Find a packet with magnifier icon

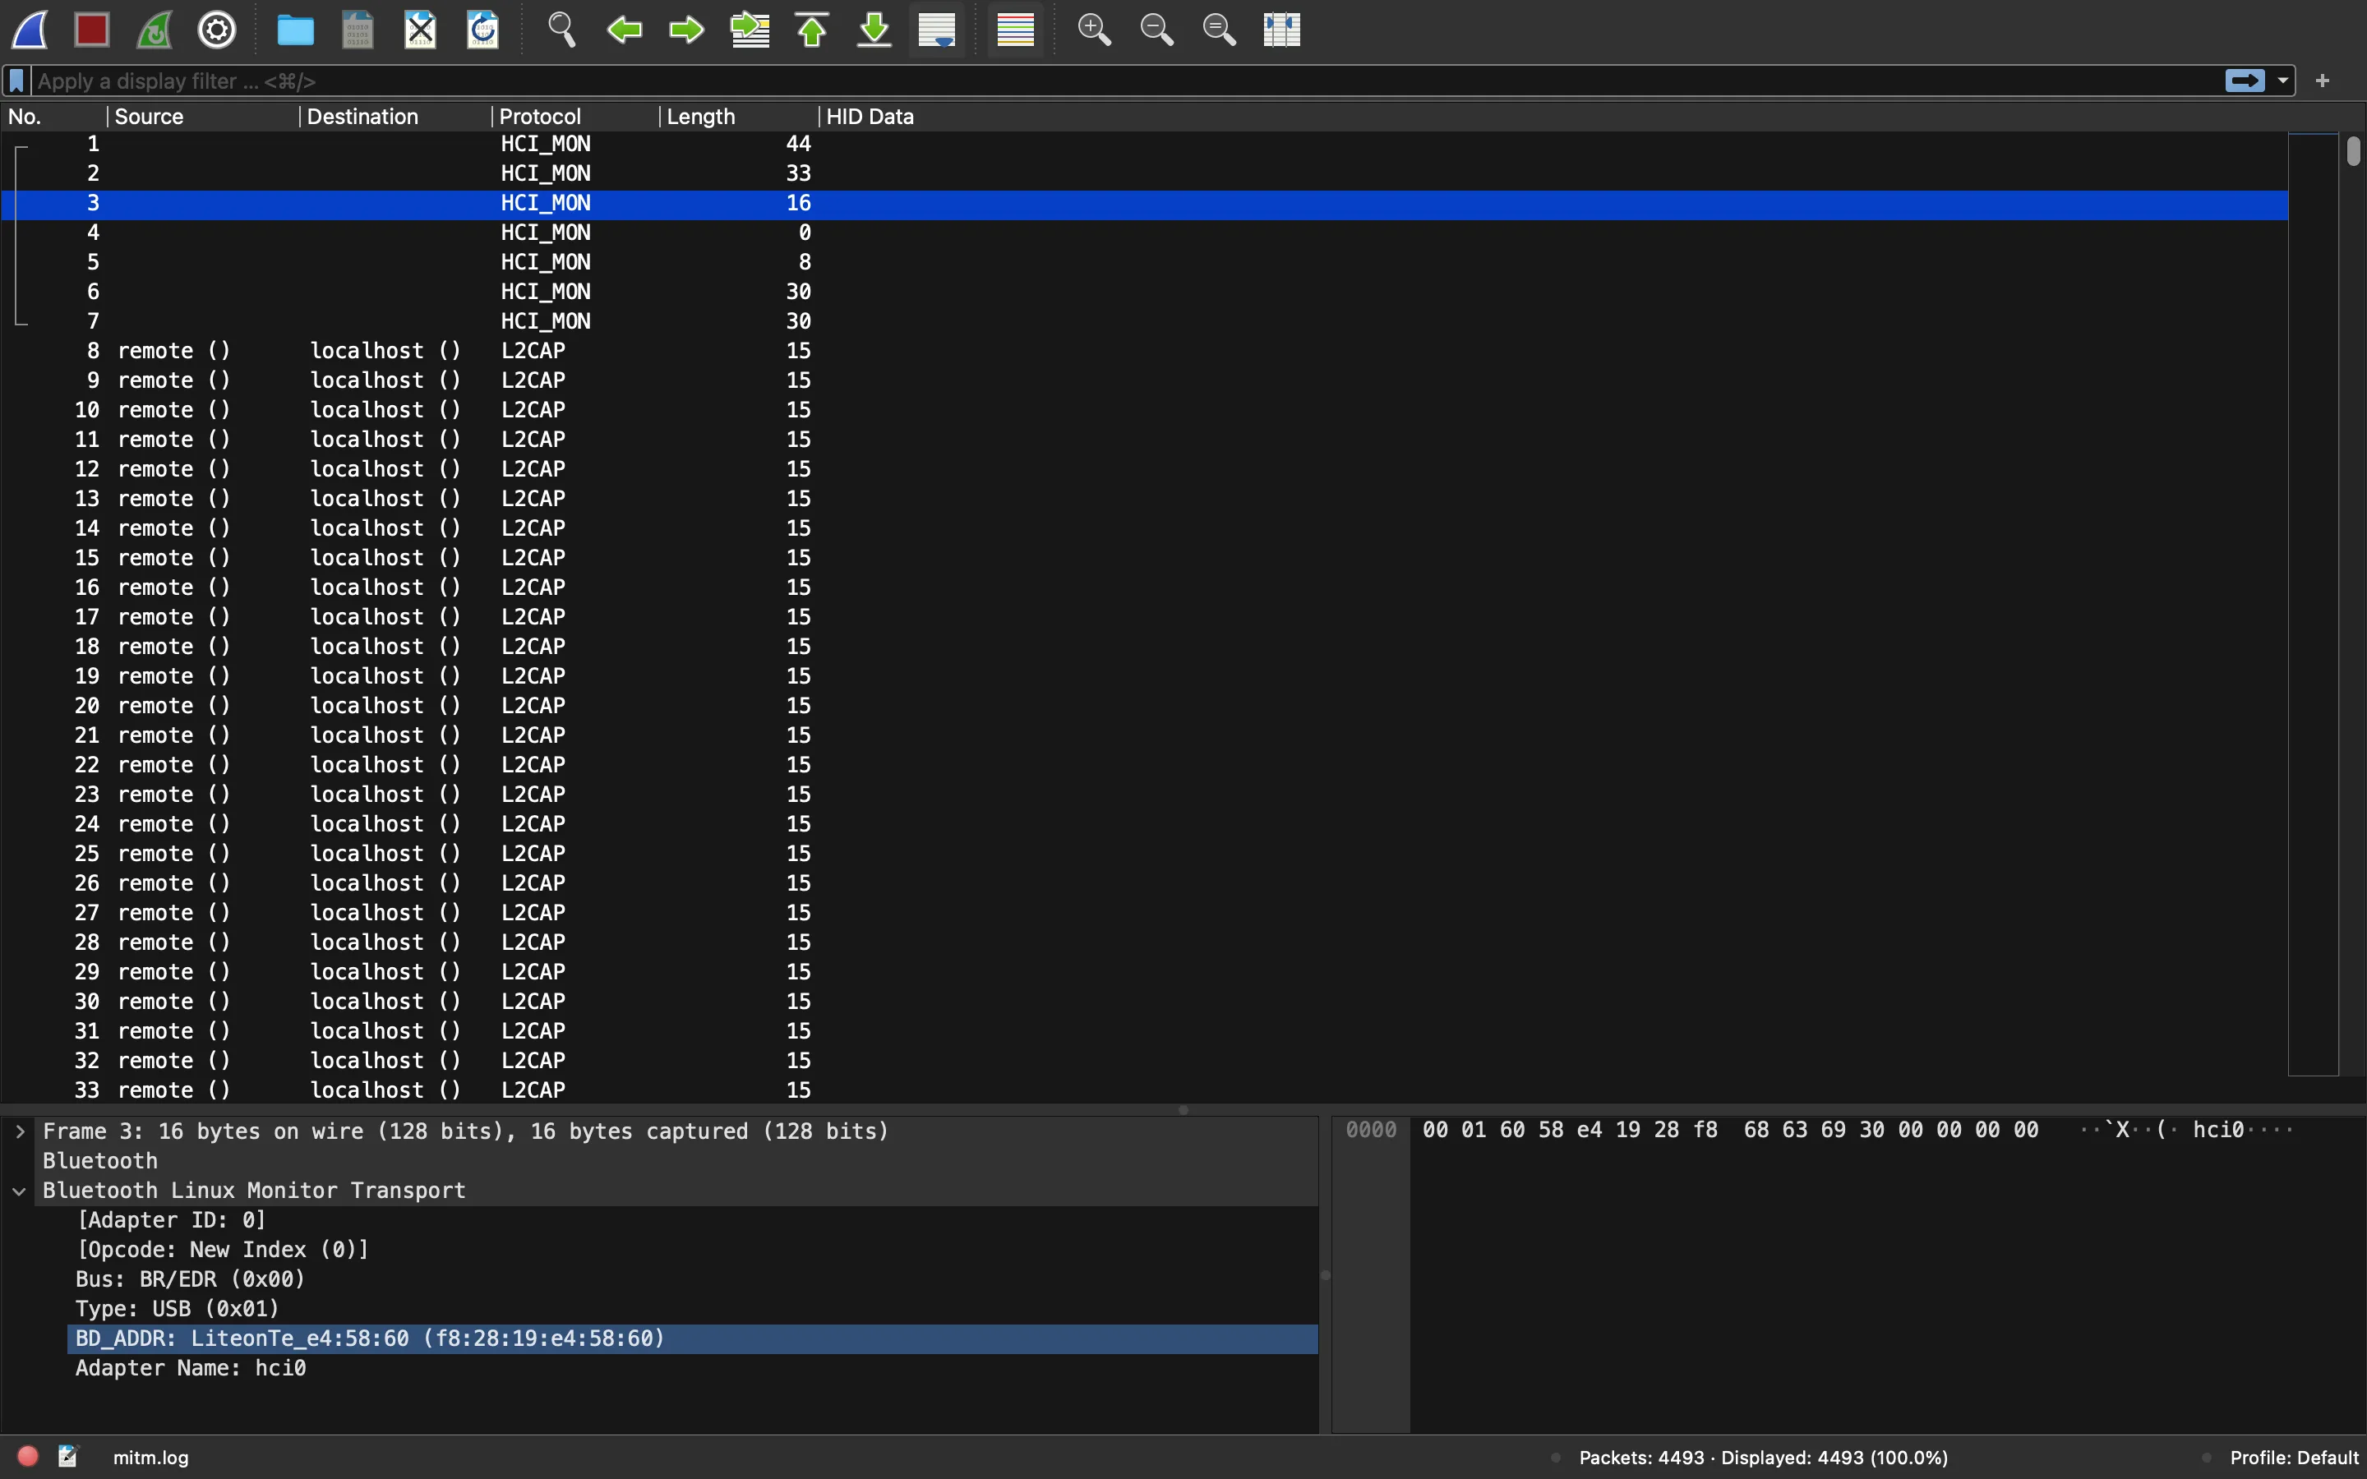(x=561, y=30)
